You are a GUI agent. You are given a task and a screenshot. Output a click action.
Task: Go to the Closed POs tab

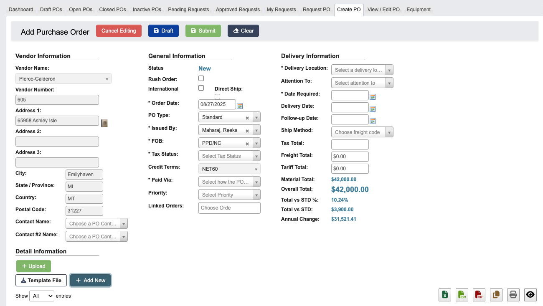pyautogui.click(x=112, y=10)
